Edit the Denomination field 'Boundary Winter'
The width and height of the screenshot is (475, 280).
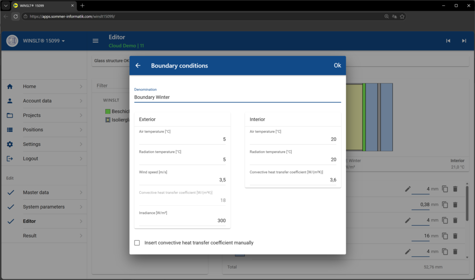point(237,97)
